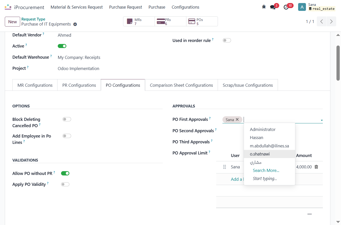Go to next record arrow
Viewport: 341px width, 225px height.
click(331, 21)
